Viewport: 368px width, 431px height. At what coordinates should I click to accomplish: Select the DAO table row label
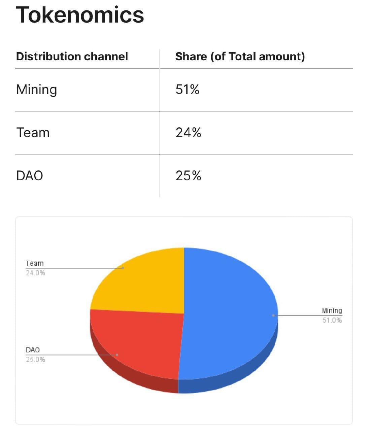click(x=30, y=176)
